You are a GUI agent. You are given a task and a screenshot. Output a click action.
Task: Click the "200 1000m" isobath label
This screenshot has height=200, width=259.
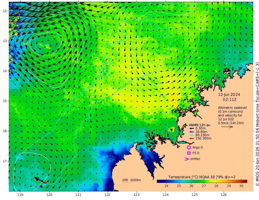coord(132,180)
